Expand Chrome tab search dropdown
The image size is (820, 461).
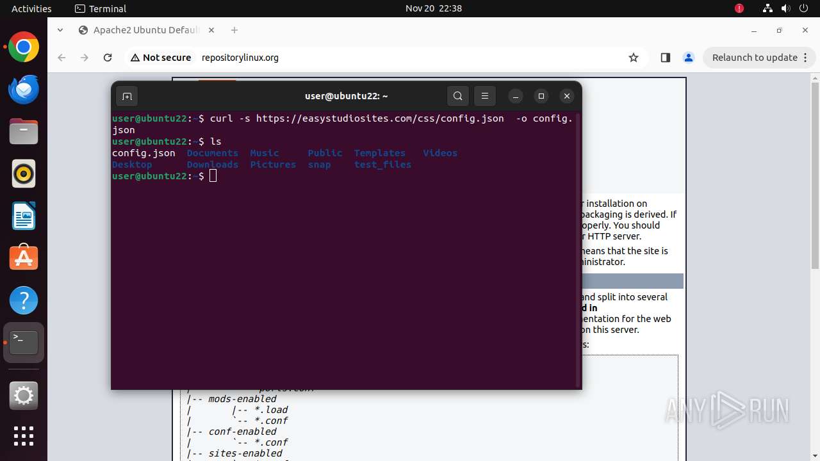click(x=60, y=30)
